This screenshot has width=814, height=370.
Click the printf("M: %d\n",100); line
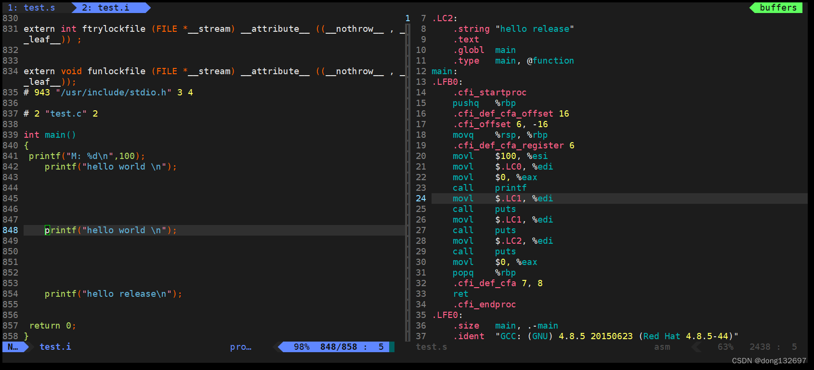87,156
